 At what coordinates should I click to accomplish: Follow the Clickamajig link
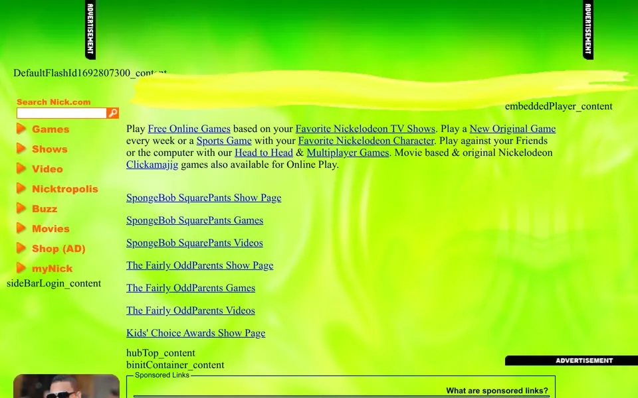pyautogui.click(x=152, y=165)
